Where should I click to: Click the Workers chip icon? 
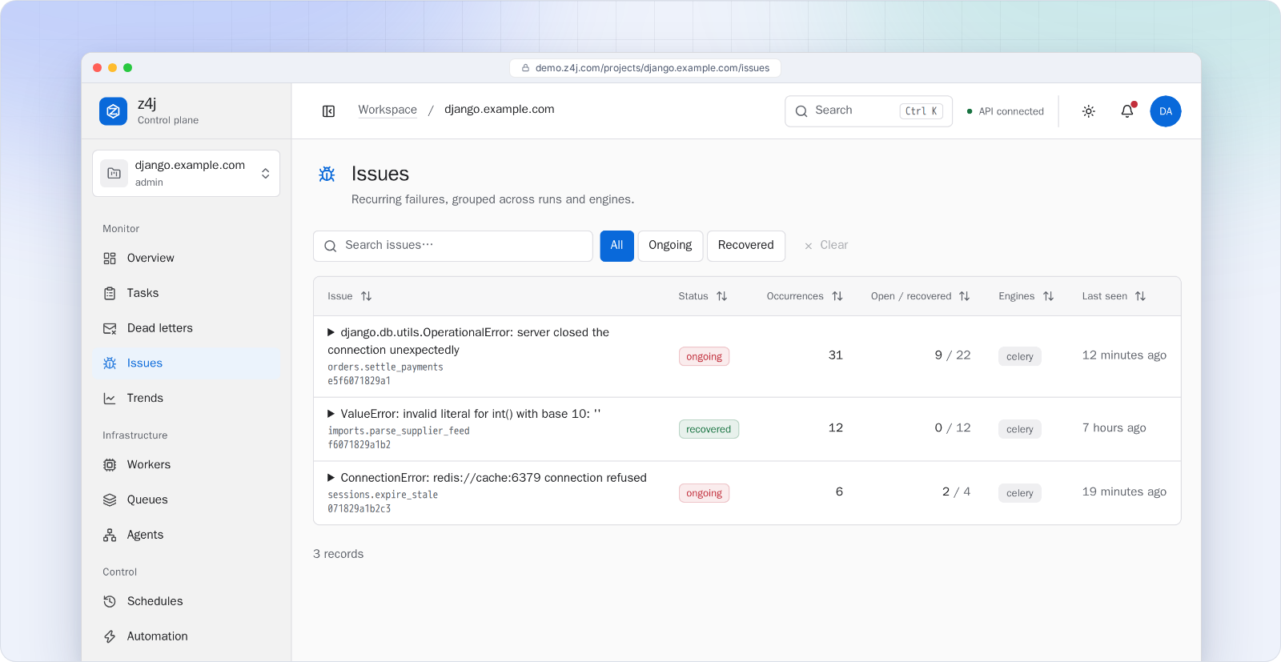110,465
